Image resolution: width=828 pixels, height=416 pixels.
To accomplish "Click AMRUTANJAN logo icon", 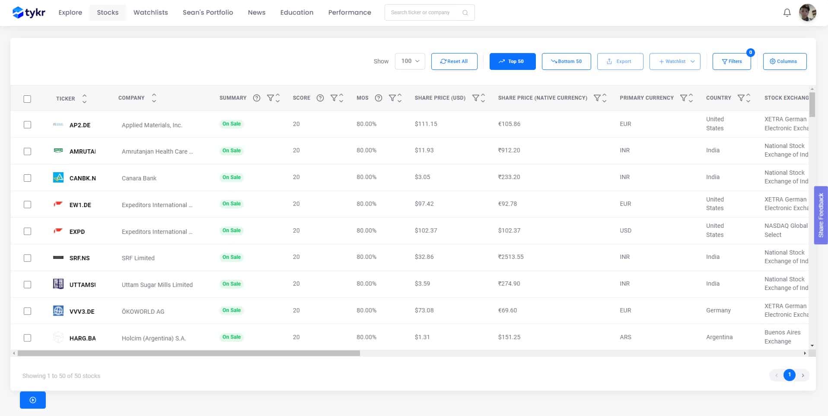I will coord(58,151).
